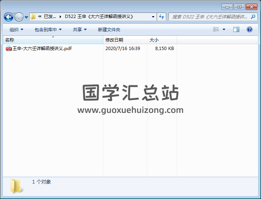
Task: Click the date 2020/7/16 16:39
Action: [123, 49]
